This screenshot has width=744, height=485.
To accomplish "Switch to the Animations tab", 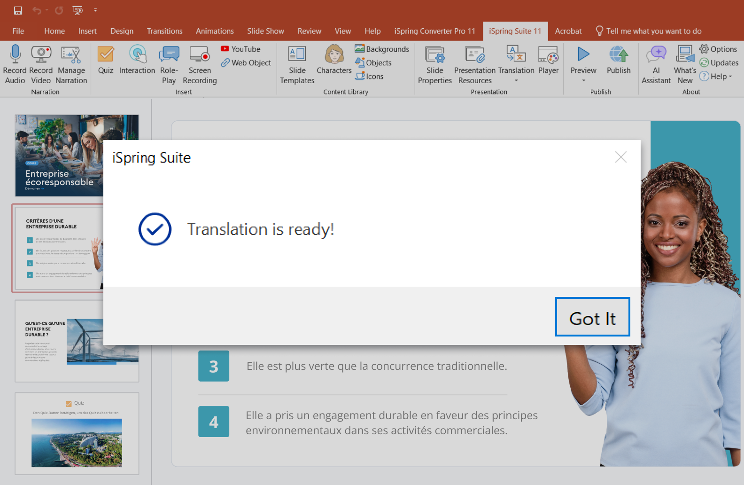I will point(215,31).
